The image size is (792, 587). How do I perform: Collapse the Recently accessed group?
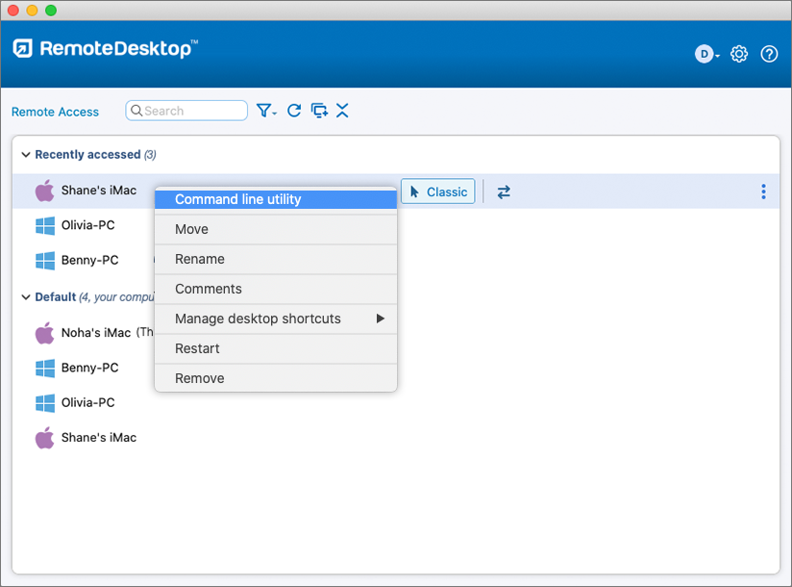coord(26,155)
